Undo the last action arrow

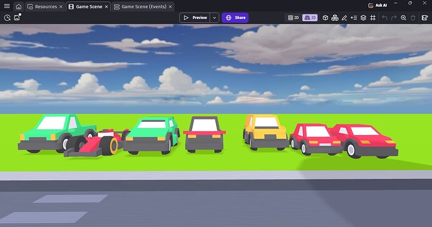click(x=384, y=18)
